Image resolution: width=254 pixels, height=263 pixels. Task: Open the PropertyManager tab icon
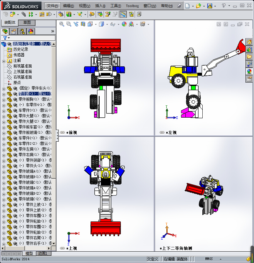[x=14, y=31]
